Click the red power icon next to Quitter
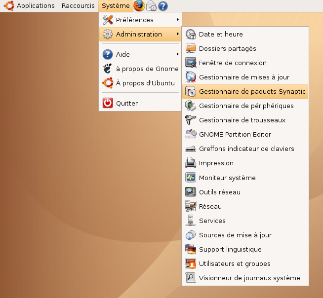This screenshot has height=298, width=323. 107,103
